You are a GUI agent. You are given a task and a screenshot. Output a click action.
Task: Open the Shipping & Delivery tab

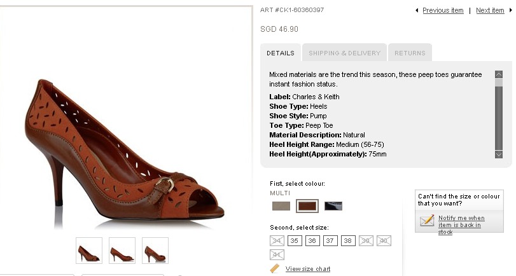[344, 53]
